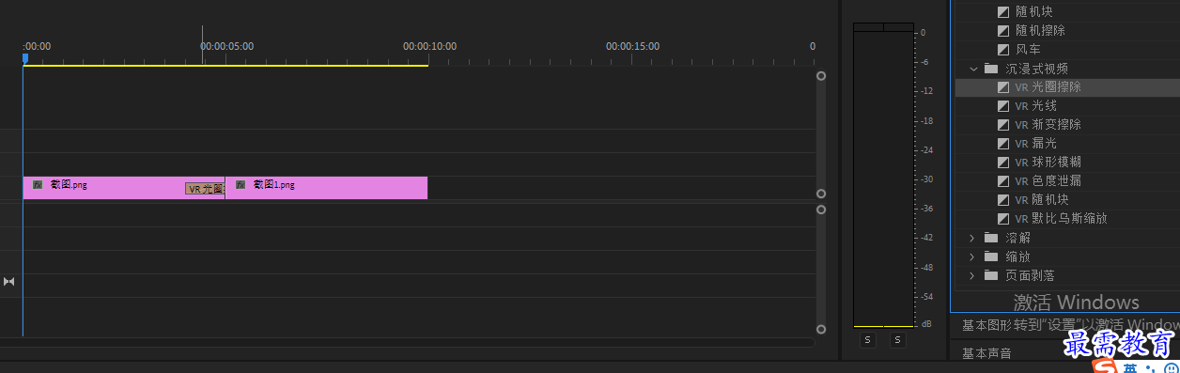Expand the 缩放 folder
The image size is (1180, 373).
[x=972, y=256]
